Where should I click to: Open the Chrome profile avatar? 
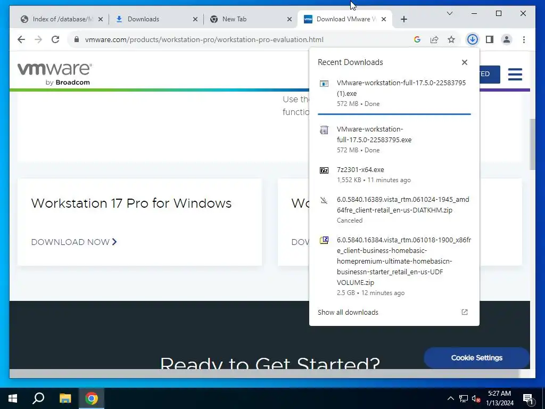507,39
